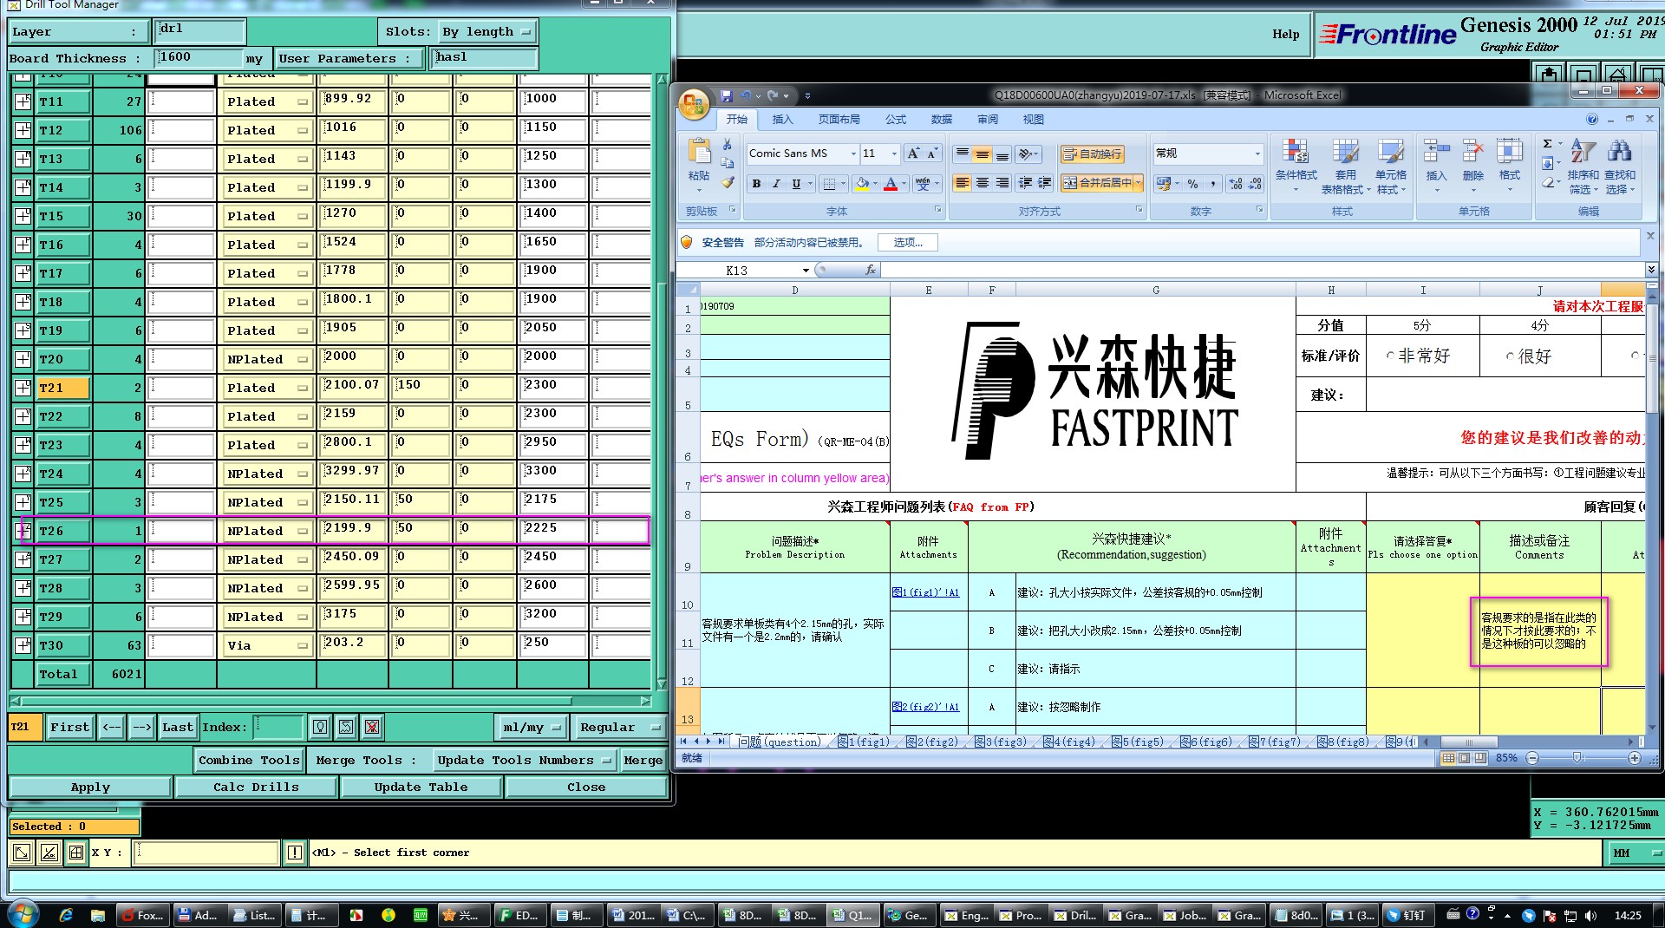Click the Format Painter brush icon

pyautogui.click(x=728, y=182)
